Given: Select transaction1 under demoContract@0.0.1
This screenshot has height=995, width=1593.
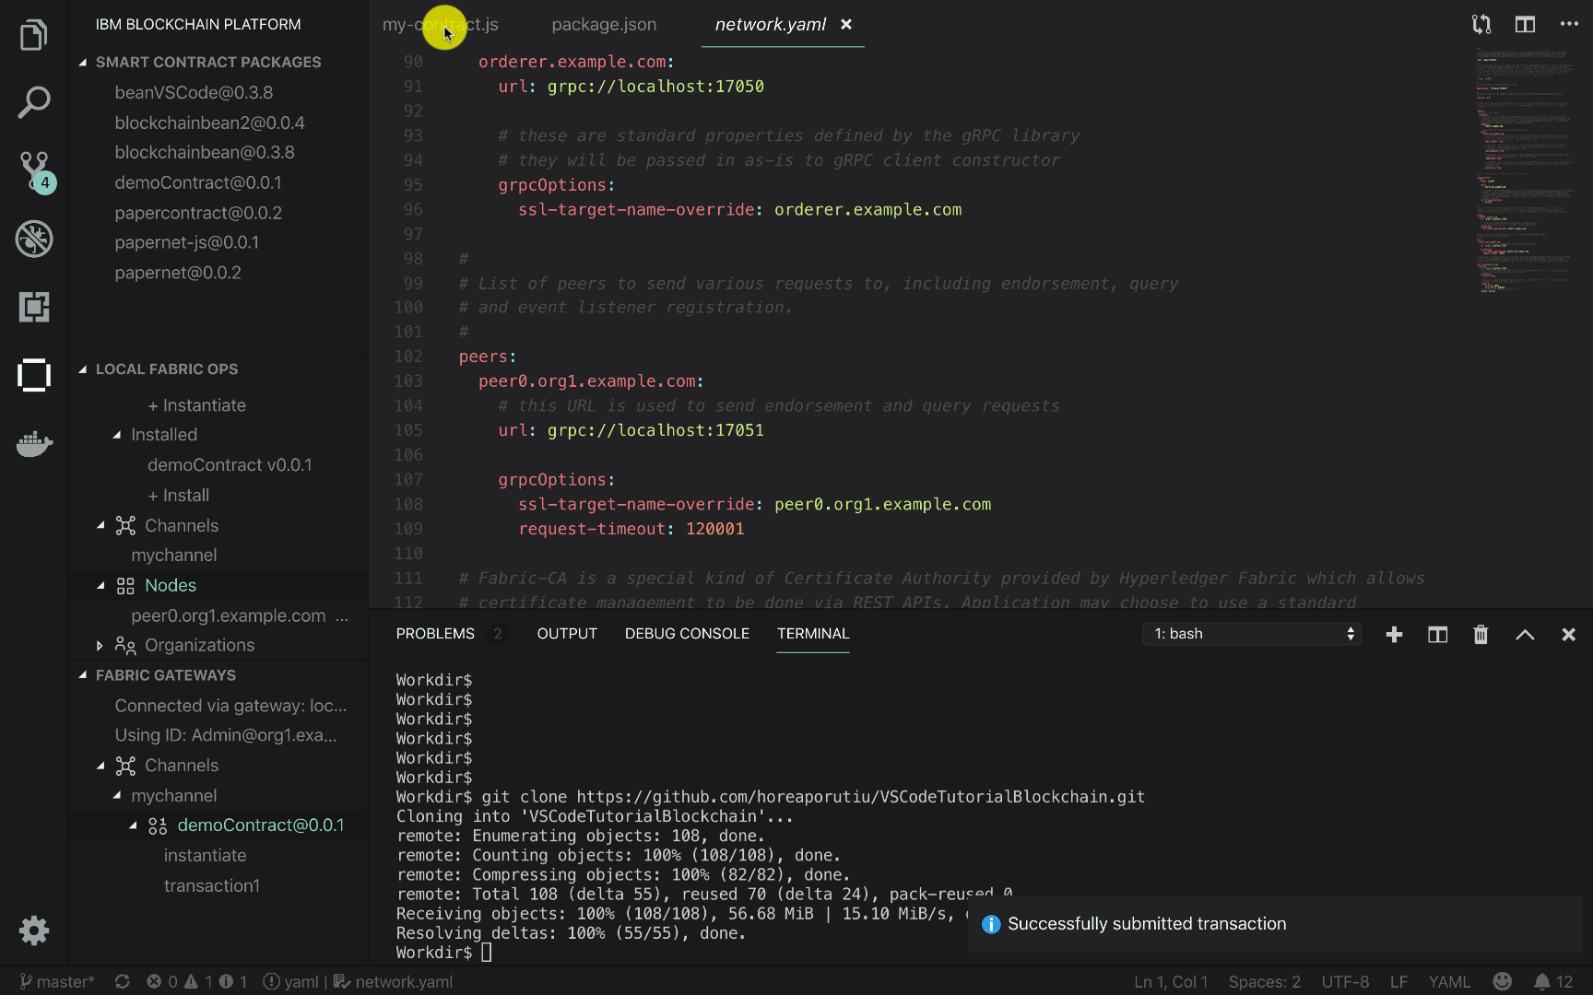Looking at the screenshot, I should [211, 886].
